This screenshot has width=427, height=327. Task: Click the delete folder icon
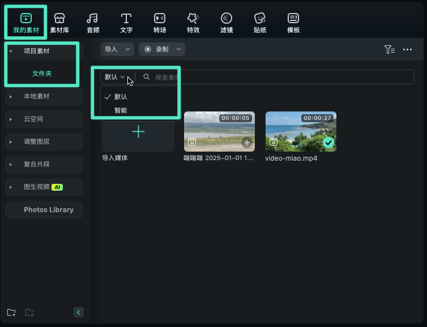coord(29,312)
